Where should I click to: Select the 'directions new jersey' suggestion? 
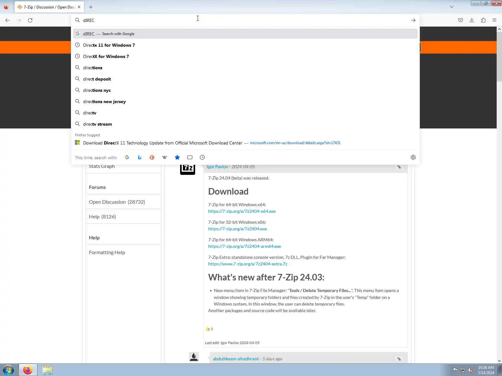coord(245,102)
